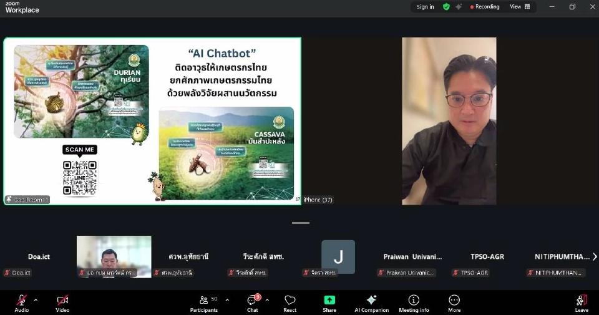Start the camera with the Video button

(x=62, y=301)
